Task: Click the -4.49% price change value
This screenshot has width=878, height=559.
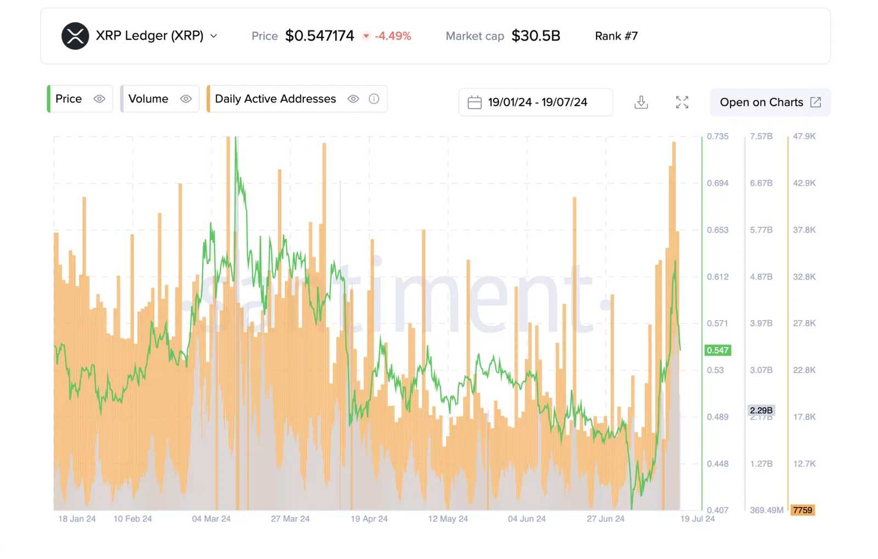Action: pos(393,36)
